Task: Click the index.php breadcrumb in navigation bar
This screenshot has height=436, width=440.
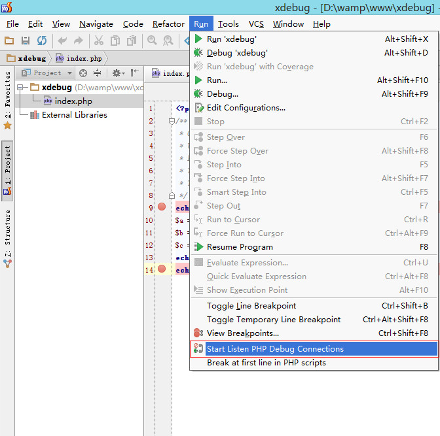Action: (x=79, y=58)
